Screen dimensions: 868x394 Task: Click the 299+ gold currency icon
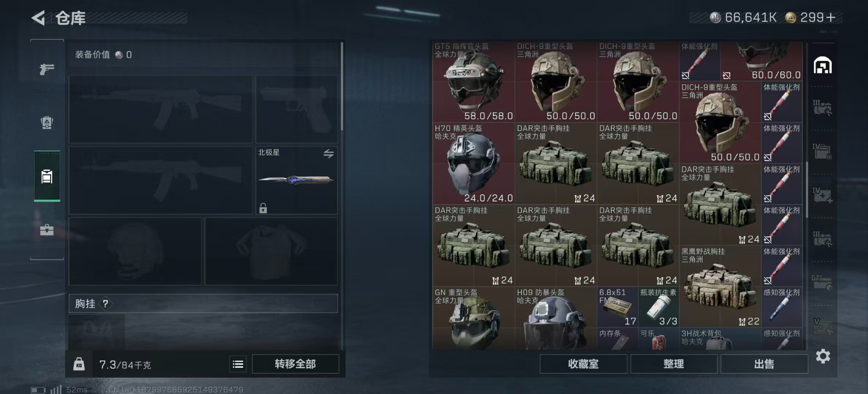[x=790, y=18]
